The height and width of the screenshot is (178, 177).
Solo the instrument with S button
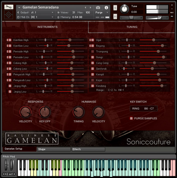click(115, 8)
